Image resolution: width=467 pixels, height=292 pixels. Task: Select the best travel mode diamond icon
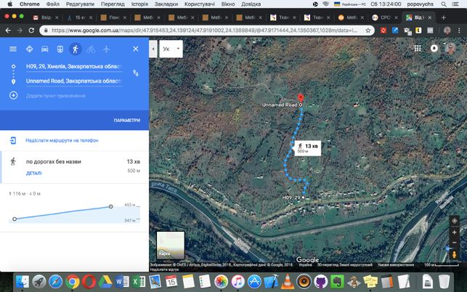tap(29, 49)
